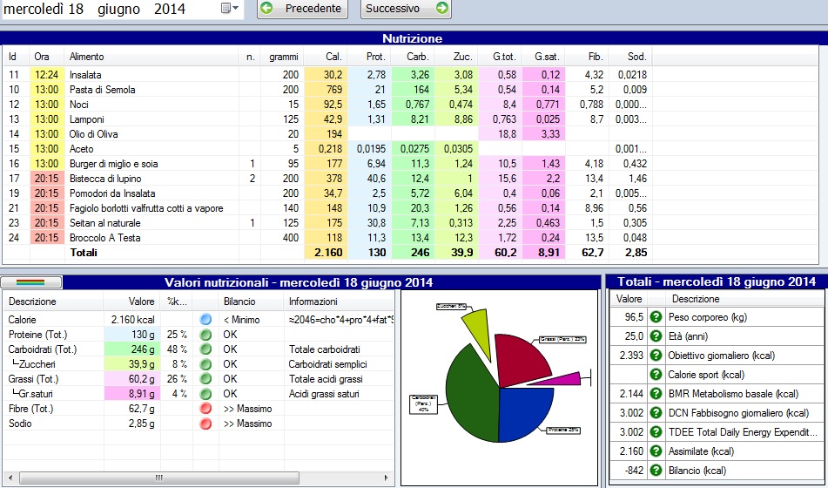Select the Pasta di Semola food row
The height and width of the screenshot is (488, 828).
pyautogui.click(x=103, y=90)
